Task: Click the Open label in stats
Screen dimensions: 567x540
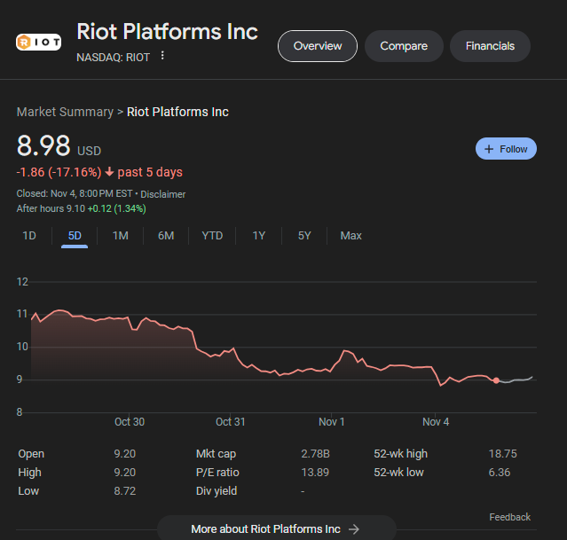Action: pos(31,454)
